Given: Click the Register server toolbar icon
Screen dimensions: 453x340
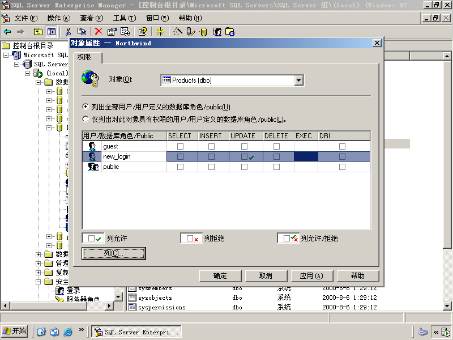Looking at the screenshot, I should [191, 32].
